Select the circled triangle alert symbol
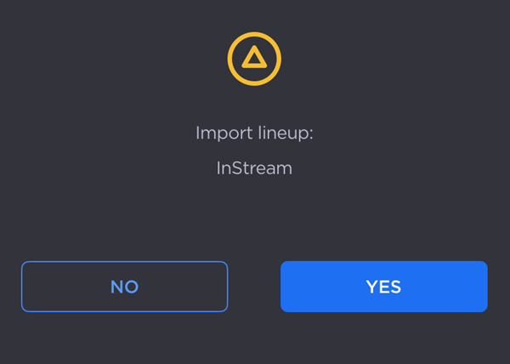 (x=254, y=58)
